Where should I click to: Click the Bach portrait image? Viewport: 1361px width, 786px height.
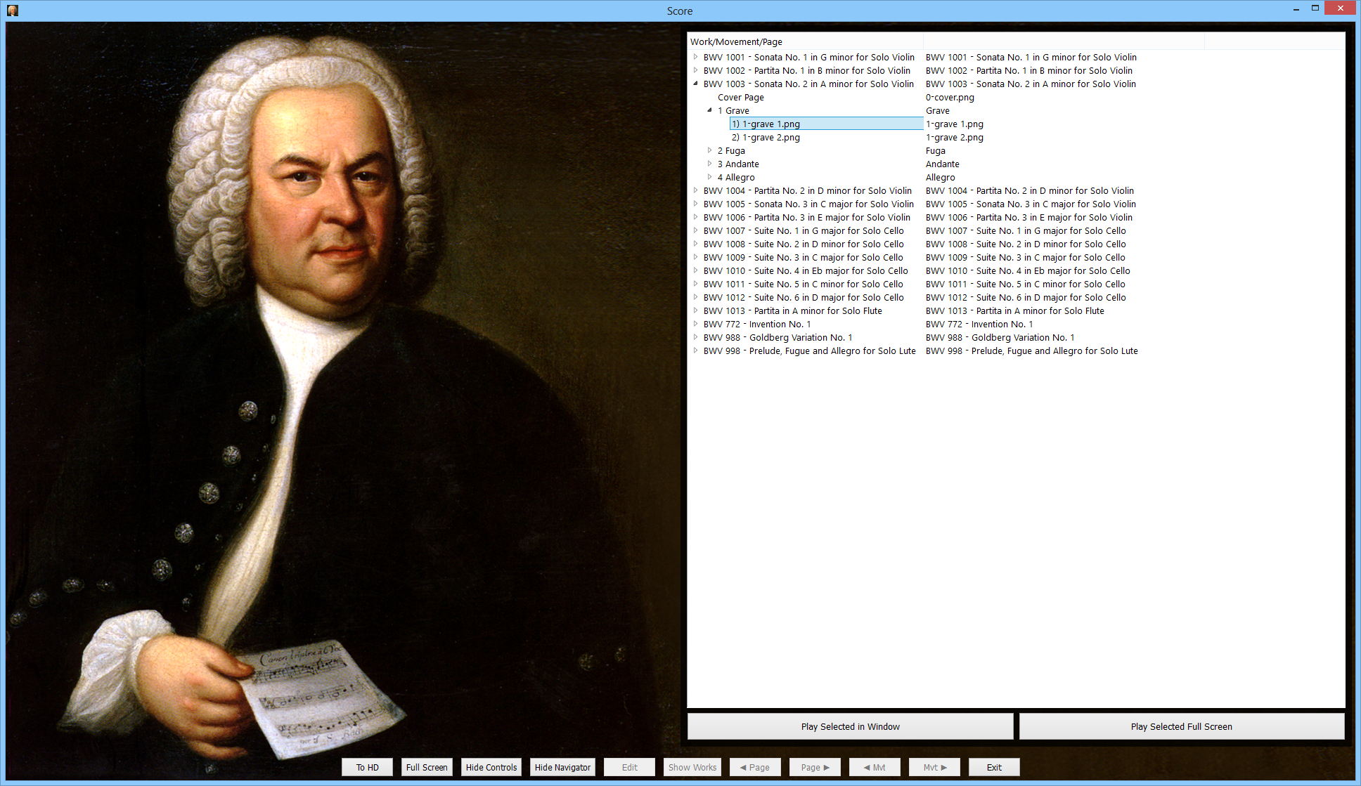[x=343, y=400]
